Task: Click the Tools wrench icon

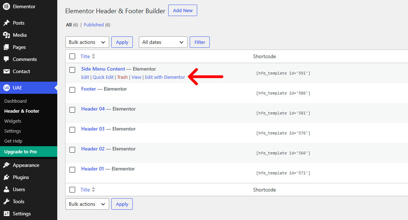Action: coord(6,201)
